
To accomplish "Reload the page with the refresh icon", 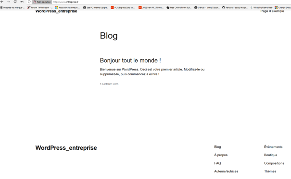I will [x=15, y=1].
